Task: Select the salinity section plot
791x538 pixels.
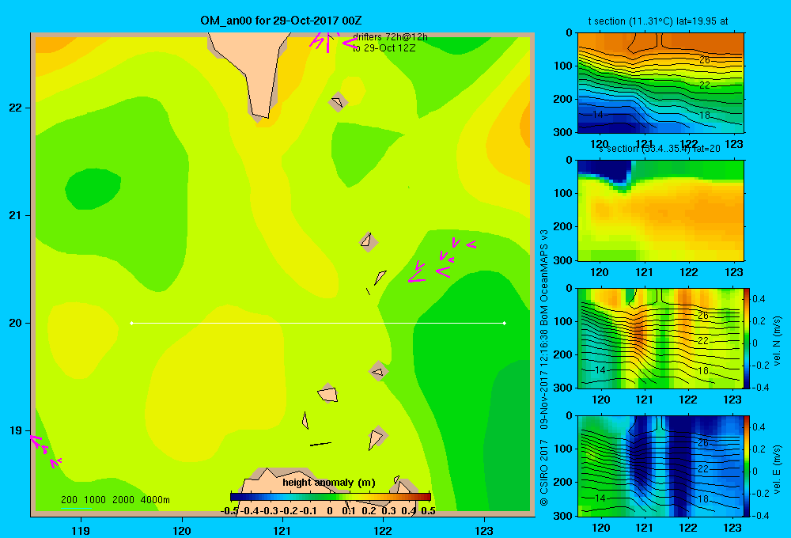Action: point(660,210)
